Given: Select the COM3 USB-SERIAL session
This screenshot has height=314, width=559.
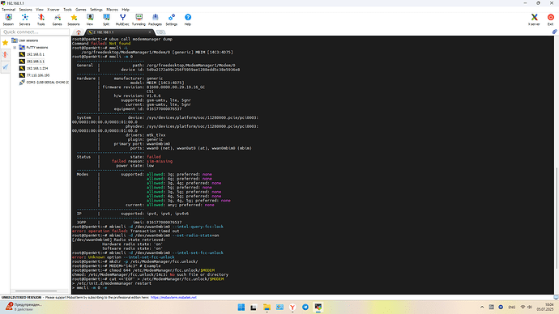Looking at the screenshot, I should coord(48,83).
